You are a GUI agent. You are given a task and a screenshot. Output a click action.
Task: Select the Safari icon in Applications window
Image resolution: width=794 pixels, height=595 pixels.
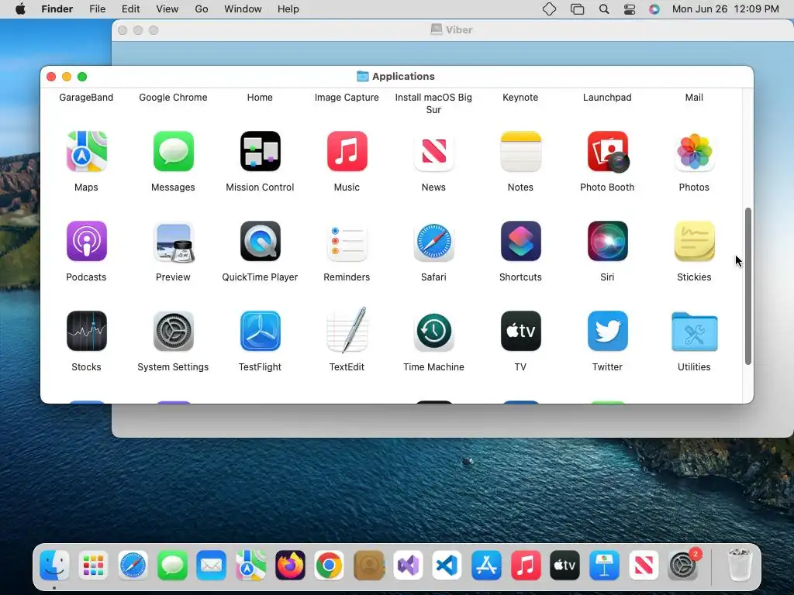434,242
